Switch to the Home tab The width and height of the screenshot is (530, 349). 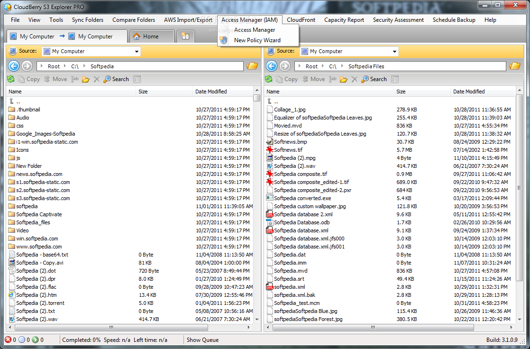pyautogui.click(x=151, y=36)
